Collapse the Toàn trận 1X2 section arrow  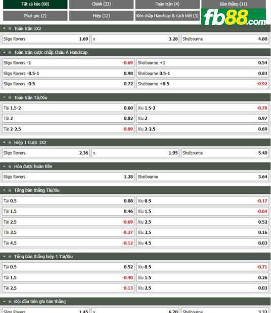[5, 28]
